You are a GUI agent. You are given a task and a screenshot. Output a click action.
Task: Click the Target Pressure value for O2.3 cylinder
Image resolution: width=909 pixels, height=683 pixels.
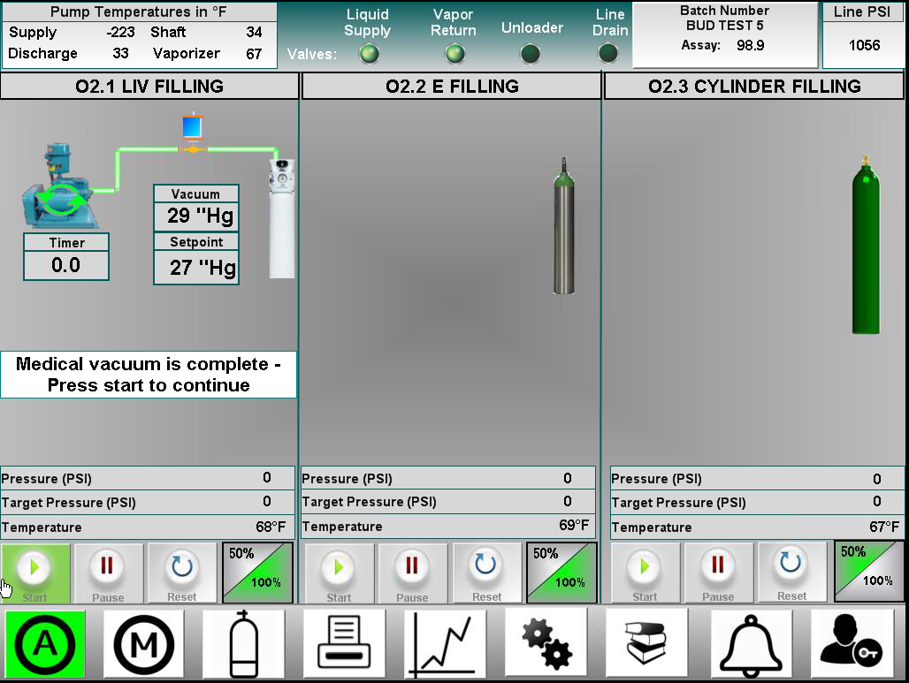pos(877,501)
